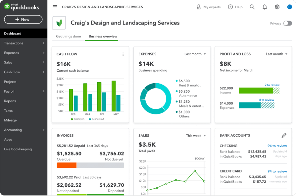Switch to Get things done tab
The width and height of the screenshot is (296, 196).
click(68, 36)
